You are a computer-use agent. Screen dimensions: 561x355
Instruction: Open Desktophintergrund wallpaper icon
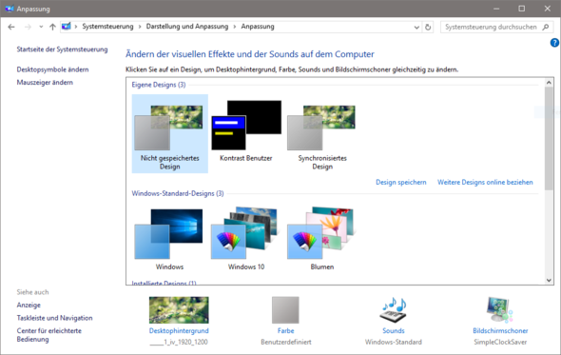[179, 310]
